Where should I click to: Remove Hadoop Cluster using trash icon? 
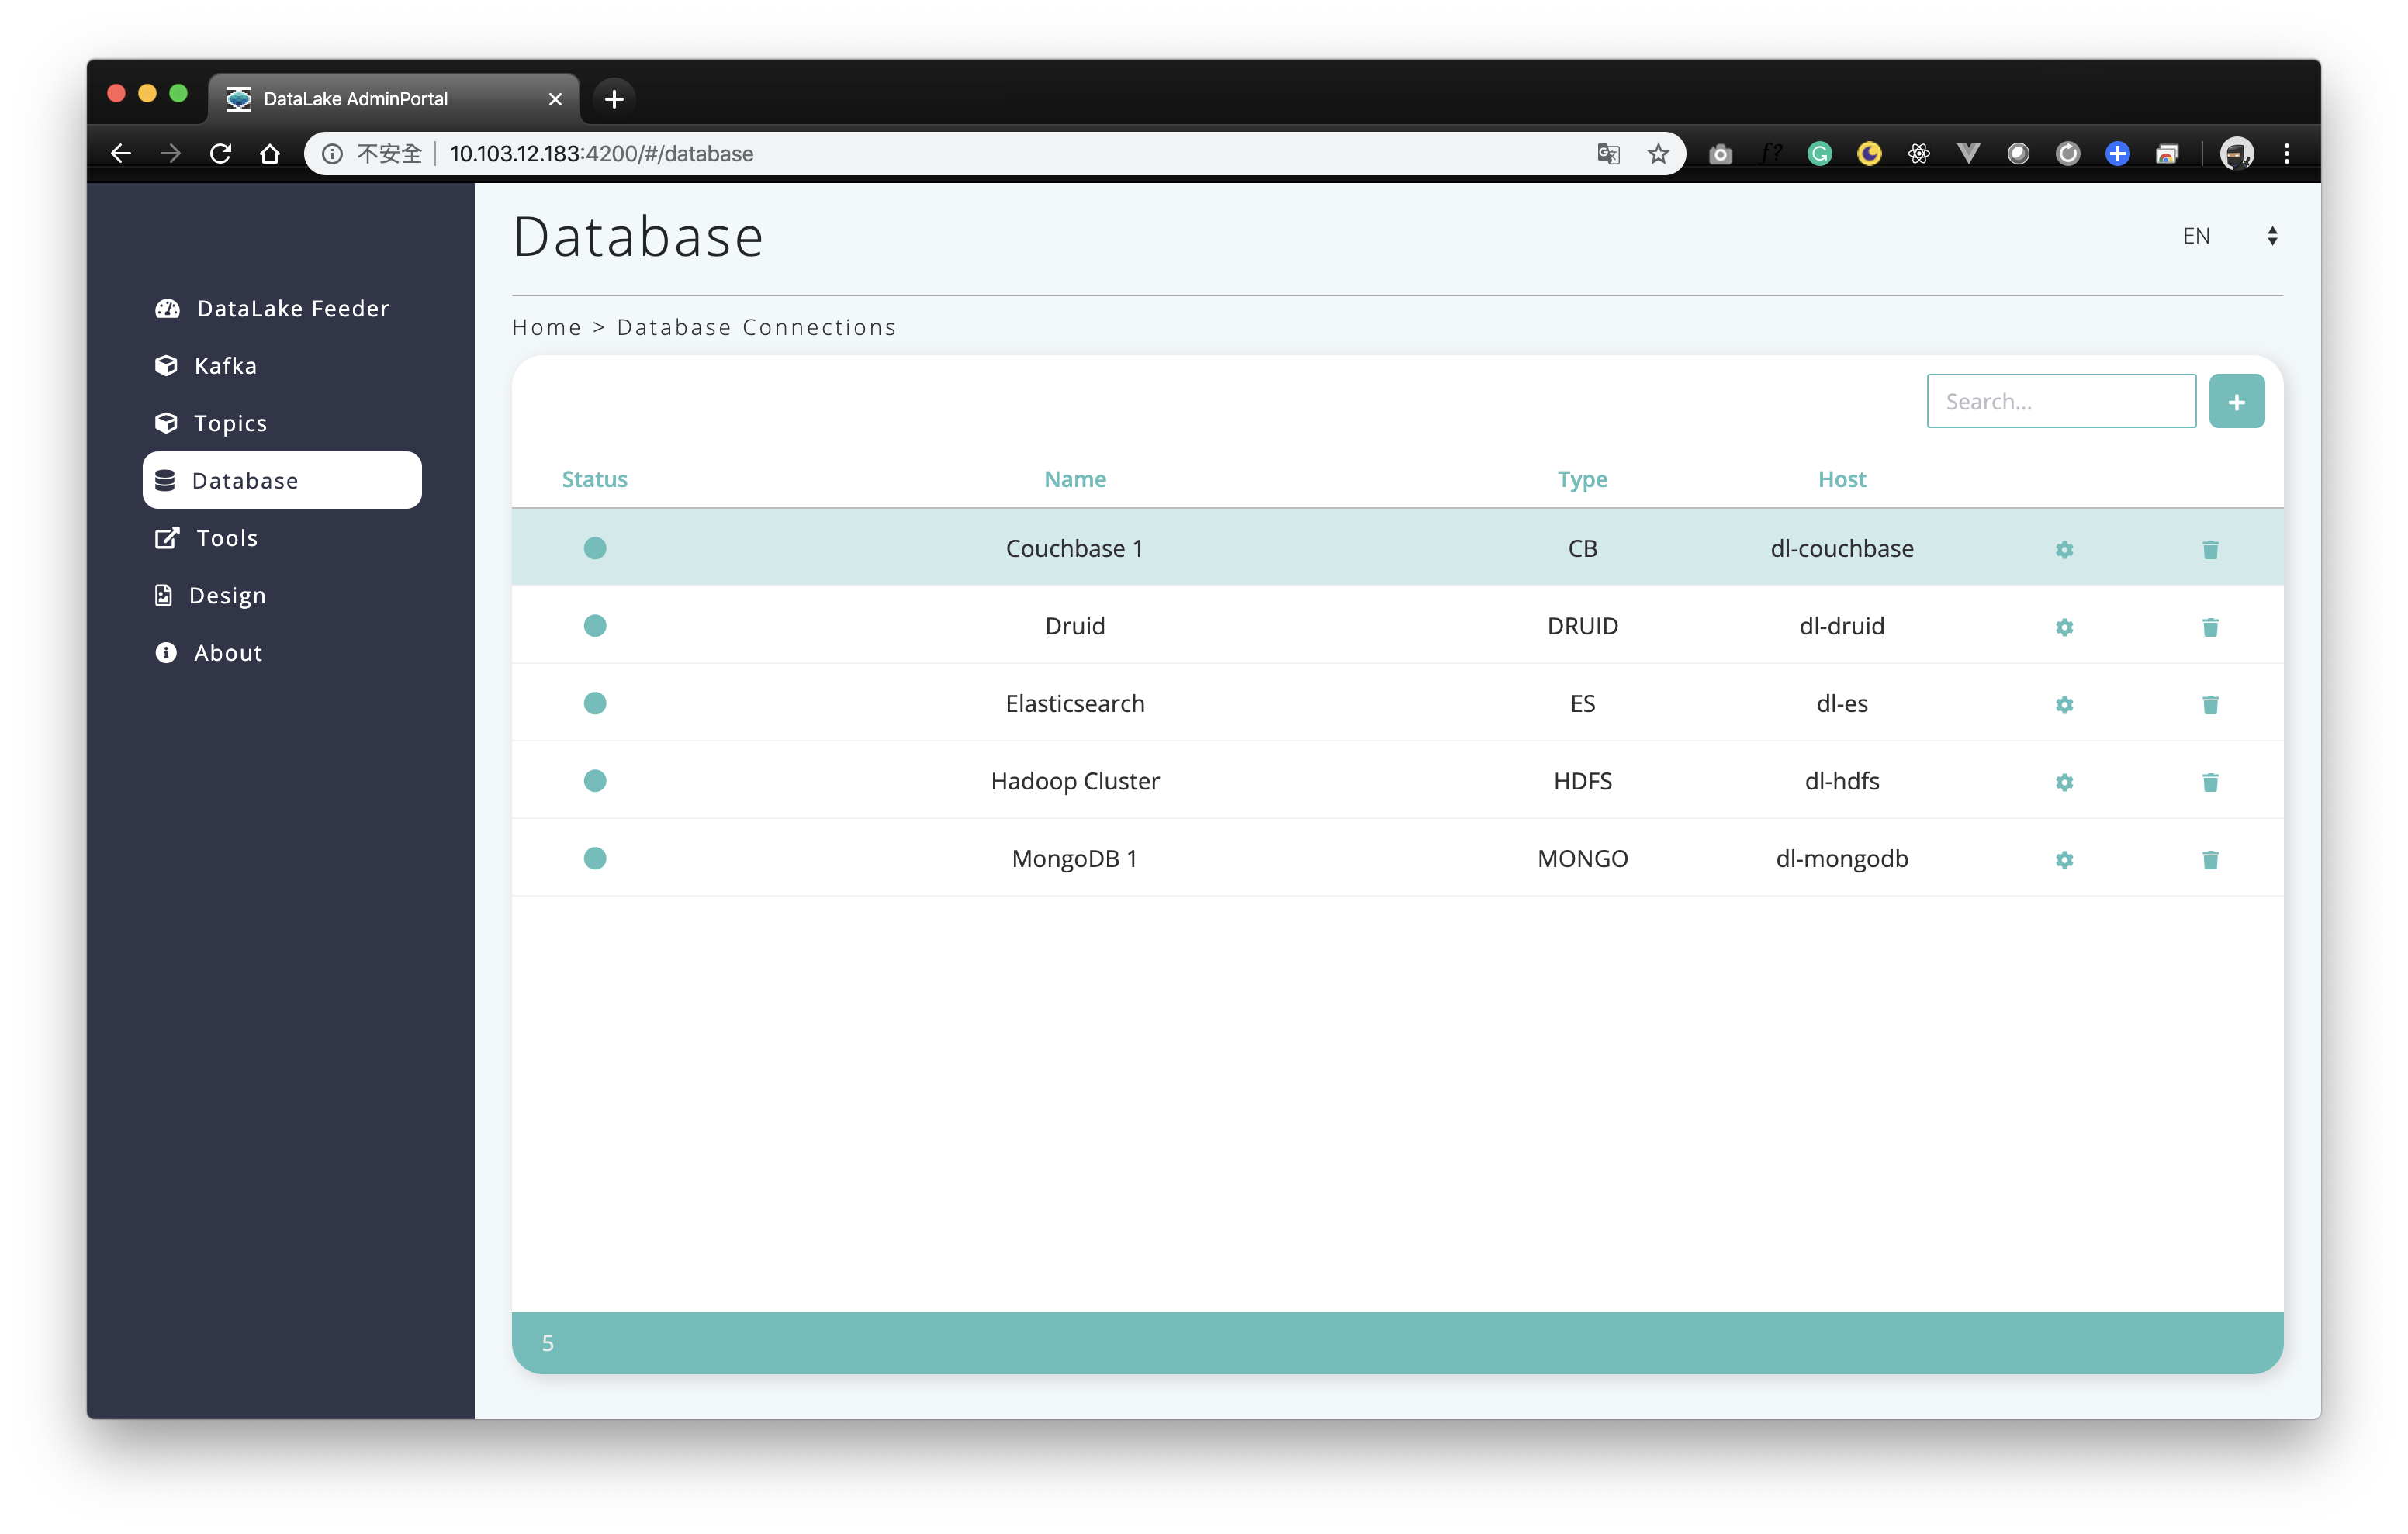click(2210, 782)
